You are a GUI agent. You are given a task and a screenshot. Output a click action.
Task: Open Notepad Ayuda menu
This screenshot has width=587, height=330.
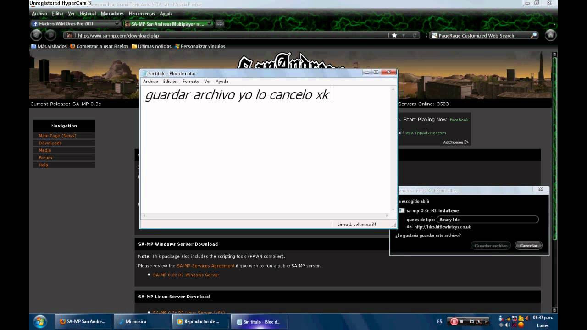point(222,81)
